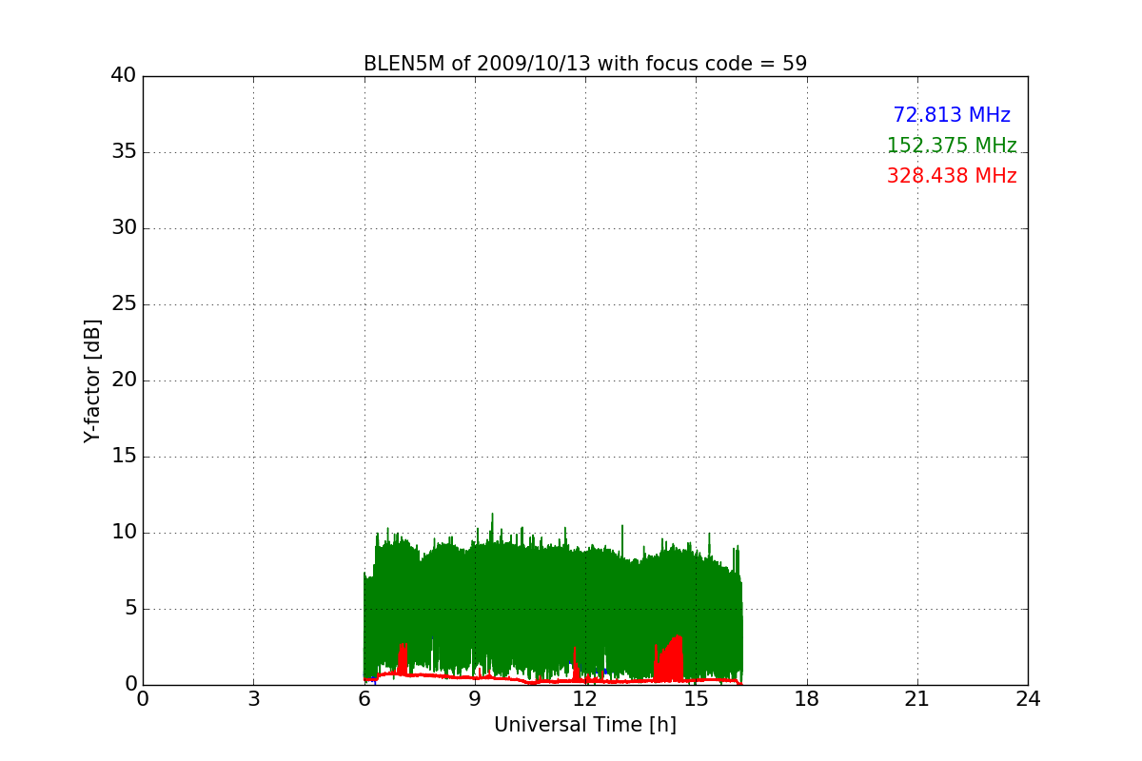Image resolution: width=1142 pixels, height=761 pixels.
Task: Click x-axis tick label '12'
Action: (x=585, y=699)
